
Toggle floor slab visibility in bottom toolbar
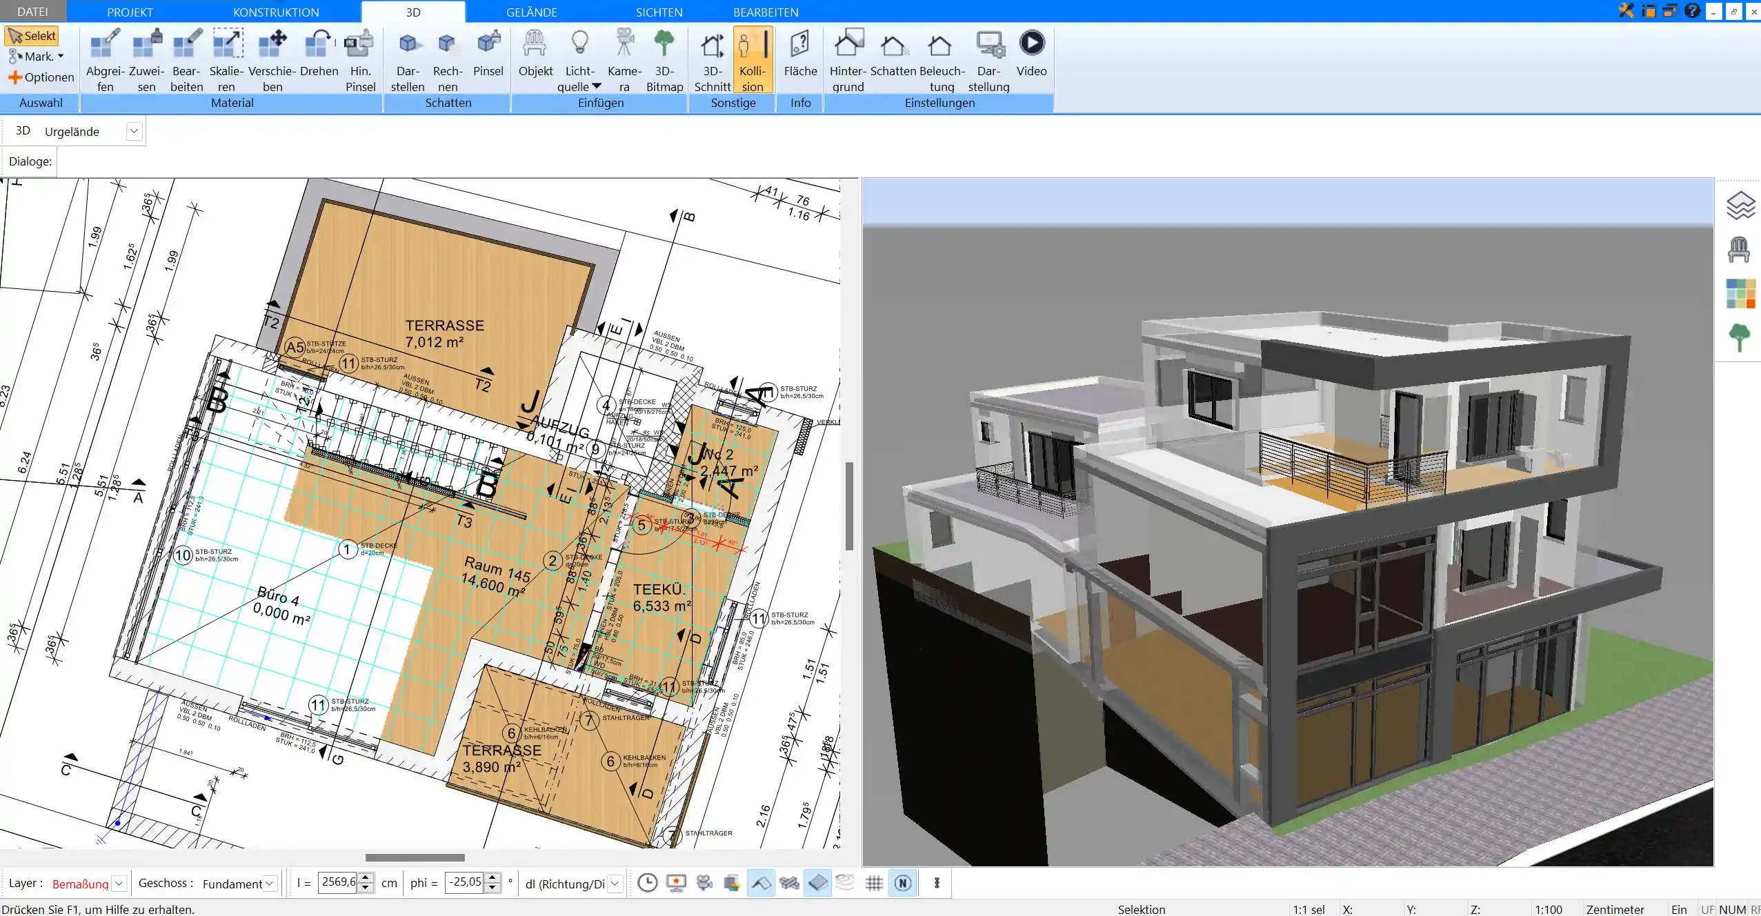(x=817, y=883)
